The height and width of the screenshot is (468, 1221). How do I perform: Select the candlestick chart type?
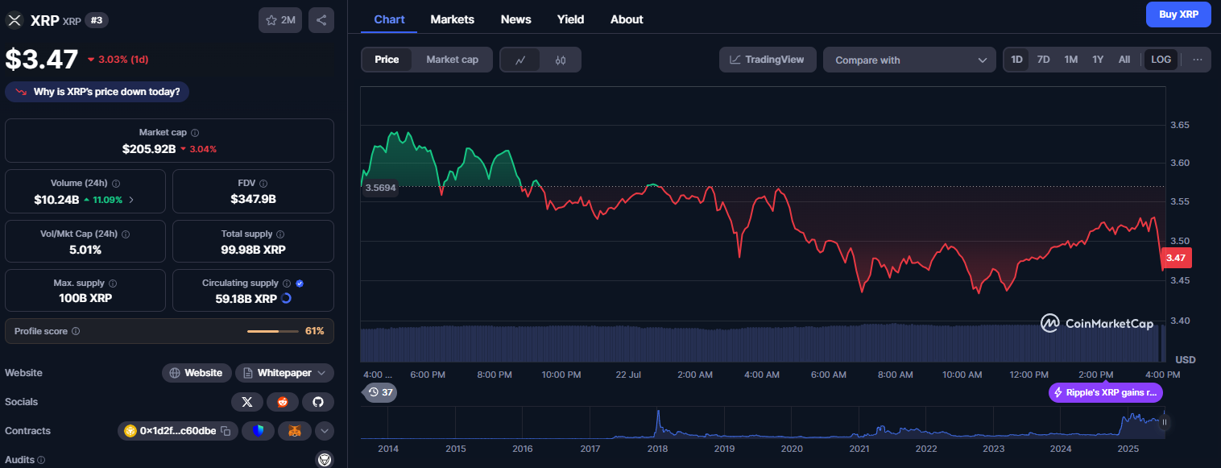click(x=561, y=60)
